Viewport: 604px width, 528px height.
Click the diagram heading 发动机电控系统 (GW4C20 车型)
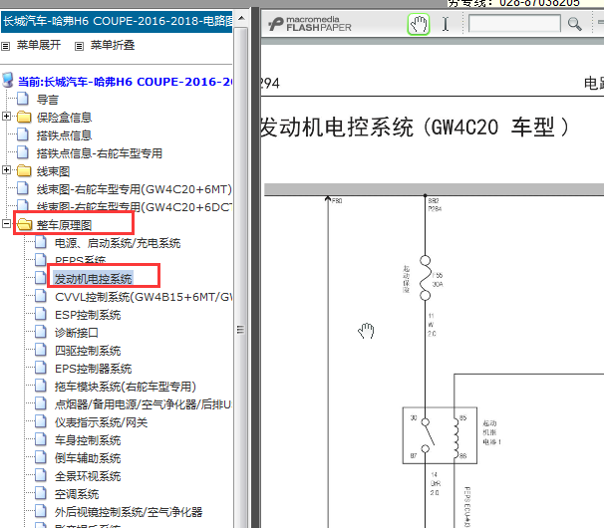coord(414,128)
